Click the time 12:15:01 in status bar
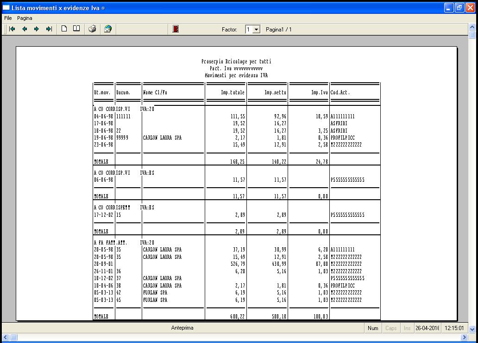478x343 pixels. tap(454, 328)
